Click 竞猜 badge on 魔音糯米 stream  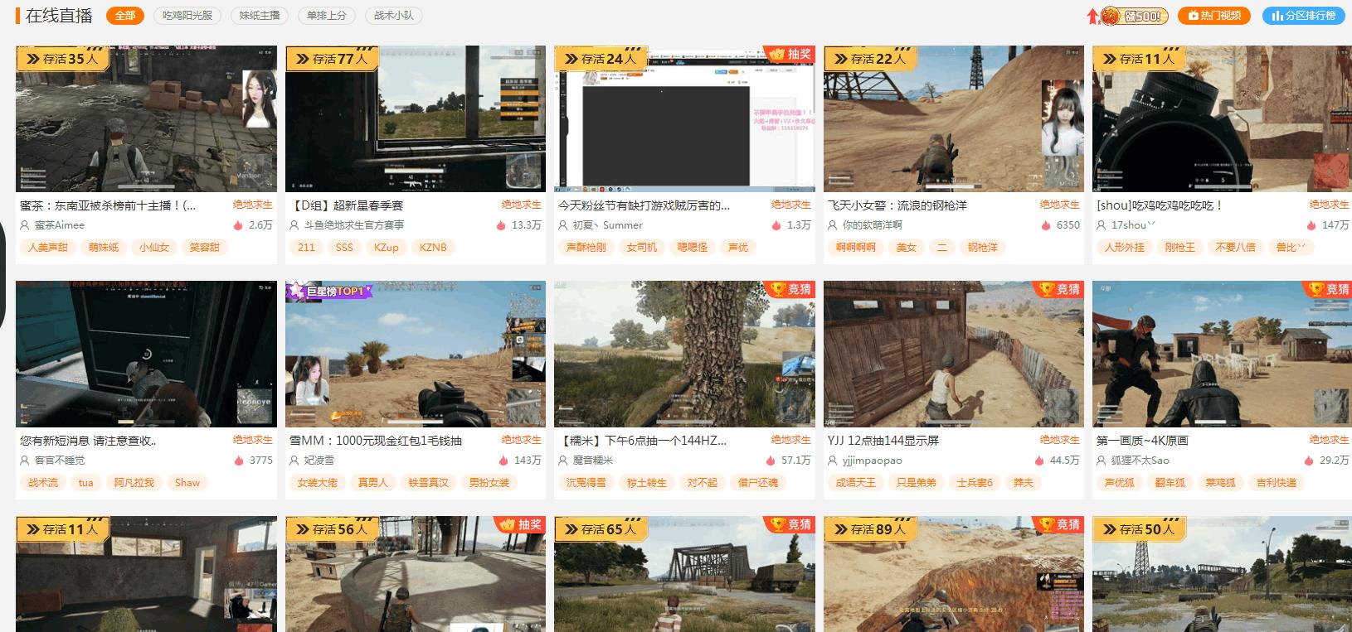tap(789, 290)
